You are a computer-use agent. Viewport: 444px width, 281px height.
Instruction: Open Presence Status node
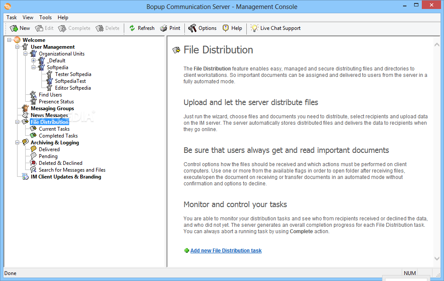pyautogui.click(x=56, y=101)
